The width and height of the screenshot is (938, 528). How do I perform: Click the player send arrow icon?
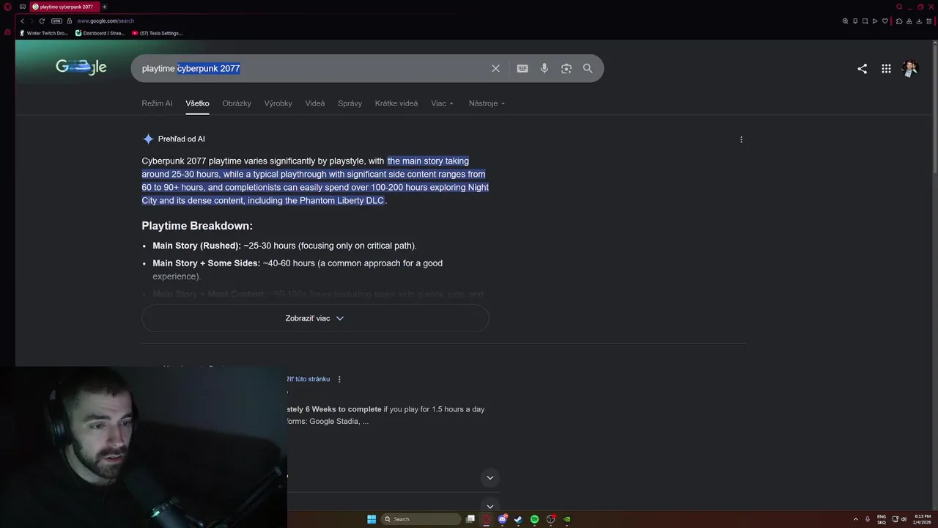click(x=874, y=21)
